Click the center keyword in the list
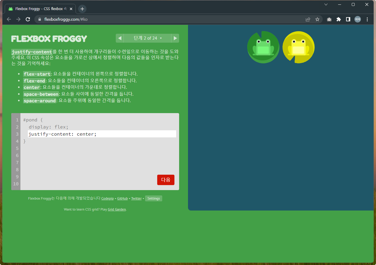Viewport: 376px width, 265px height. (32, 87)
